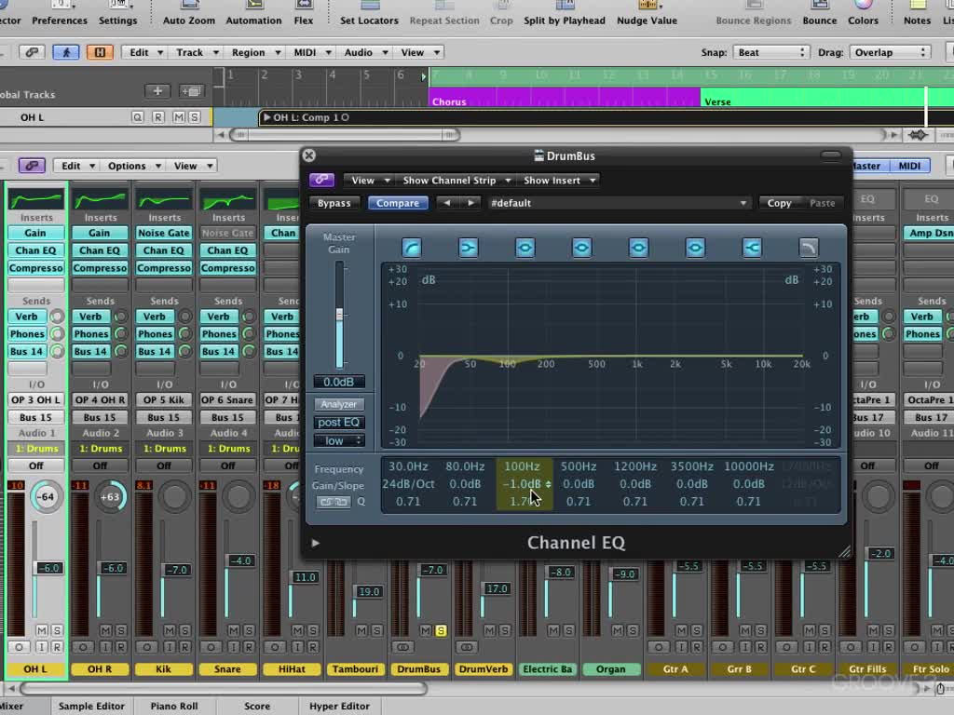The width and height of the screenshot is (954, 715).
Task: Open the Drag Overlap dropdown
Action: pyautogui.click(x=890, y=52)
